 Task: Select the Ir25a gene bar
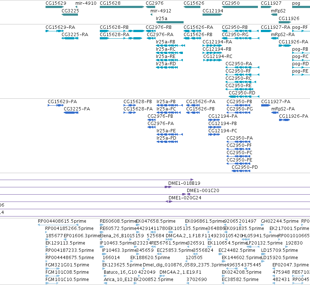170,22
